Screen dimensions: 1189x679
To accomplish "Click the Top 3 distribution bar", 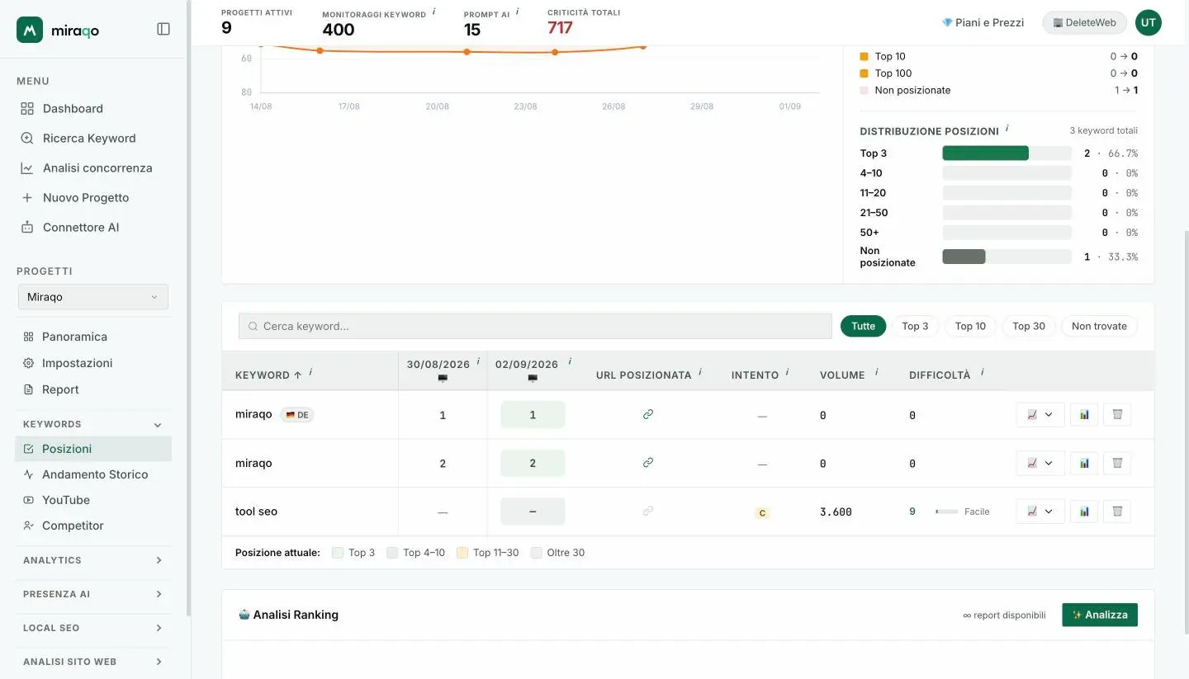I will click(x=1007, y=153).
